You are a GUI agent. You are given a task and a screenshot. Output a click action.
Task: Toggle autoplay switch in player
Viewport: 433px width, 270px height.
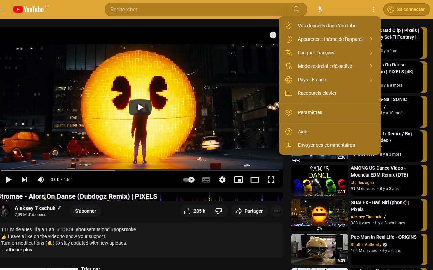tap(189, 180)
